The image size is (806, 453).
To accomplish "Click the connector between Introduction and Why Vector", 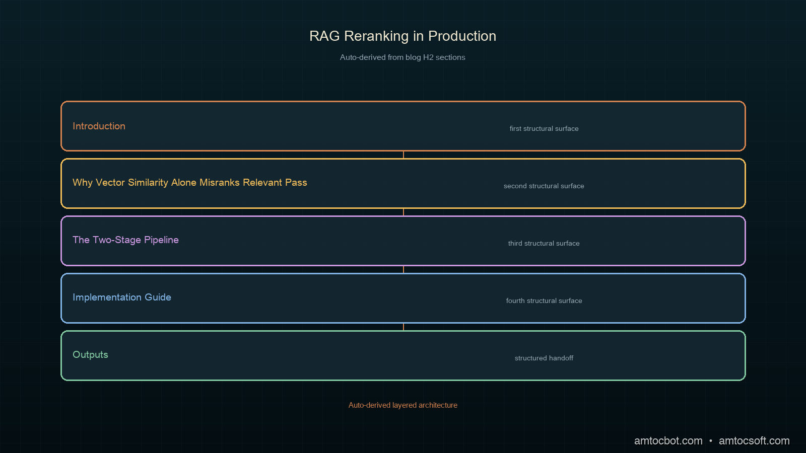I will (x=404, y=155).
